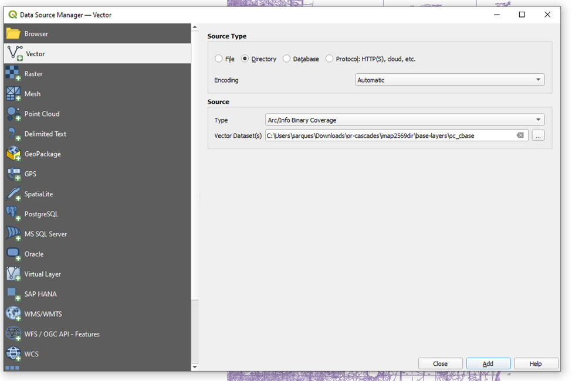Viewport: 572px width, 381px height.
Task: Select the MS SQL Server icon
Action: point(13,234)
